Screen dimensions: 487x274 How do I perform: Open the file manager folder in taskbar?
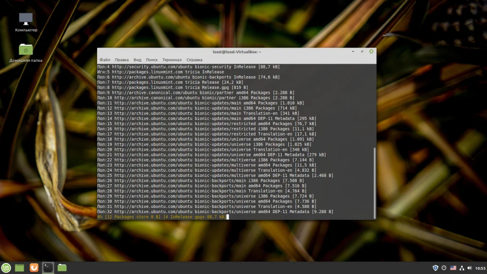point(62,267)
